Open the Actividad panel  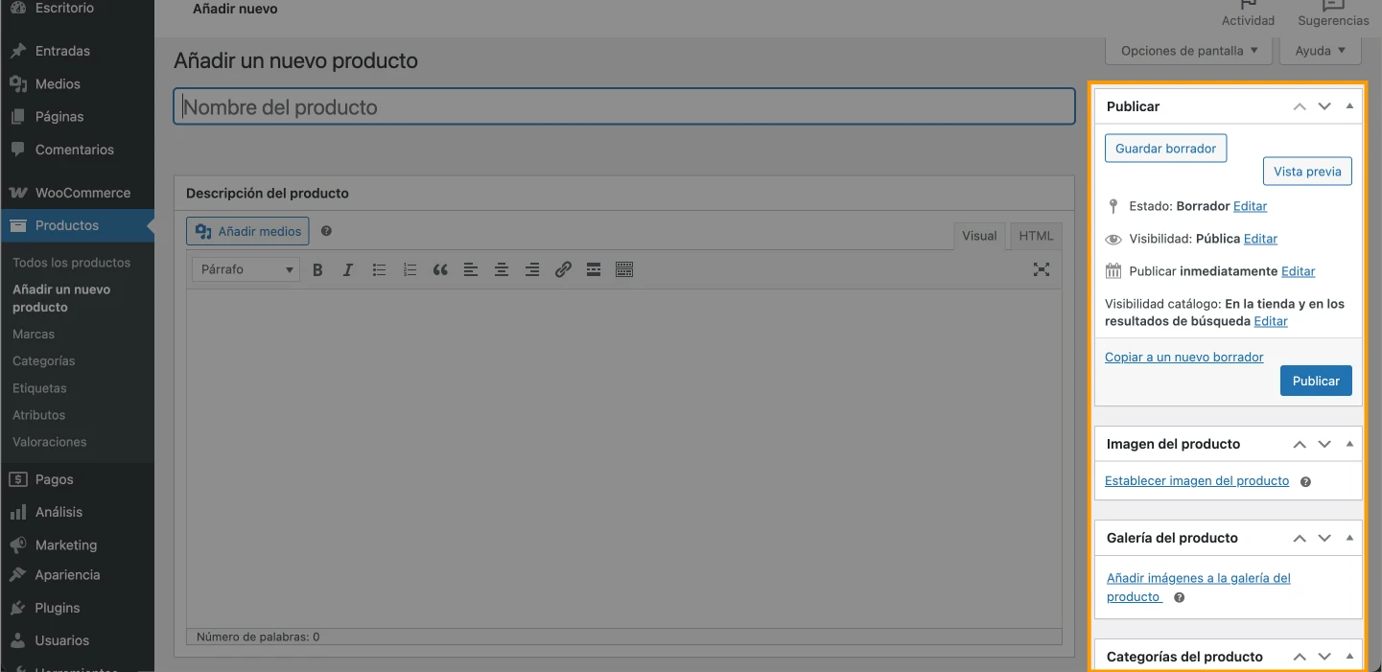pos(1248,14)
